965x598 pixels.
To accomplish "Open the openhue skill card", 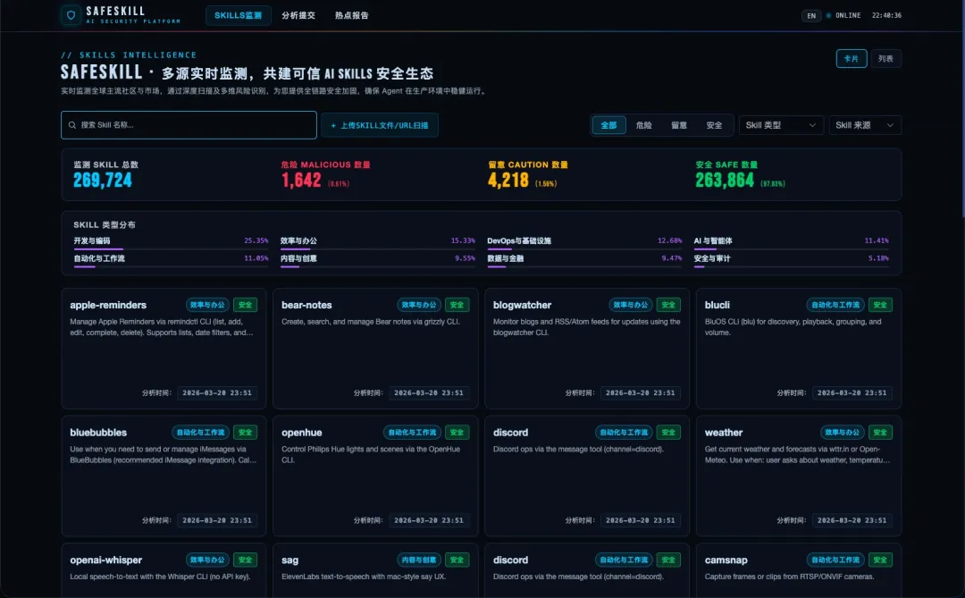I will point(375,476).
